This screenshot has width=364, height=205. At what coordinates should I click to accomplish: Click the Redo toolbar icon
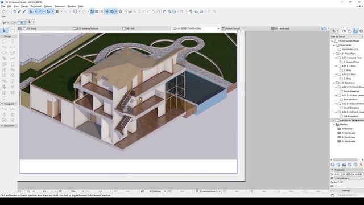9,11
